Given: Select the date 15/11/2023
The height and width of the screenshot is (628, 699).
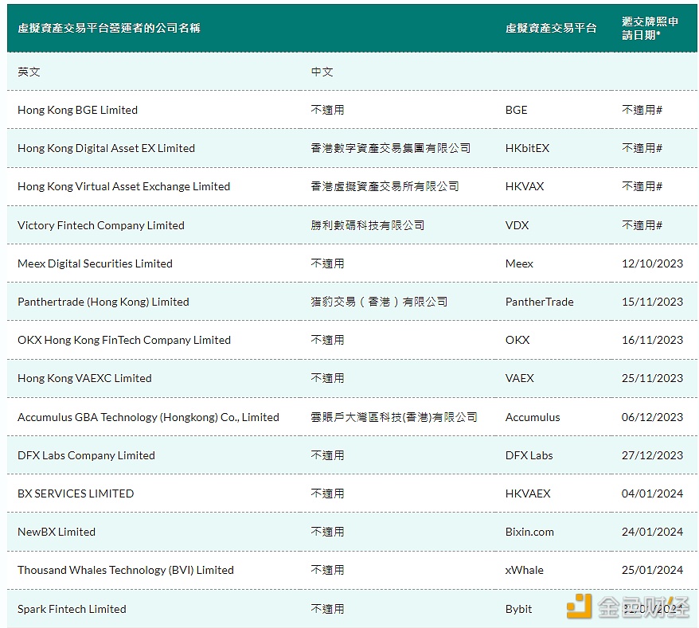Looking at the screenshot, I should pyautogui.click(x=652, y=302).
